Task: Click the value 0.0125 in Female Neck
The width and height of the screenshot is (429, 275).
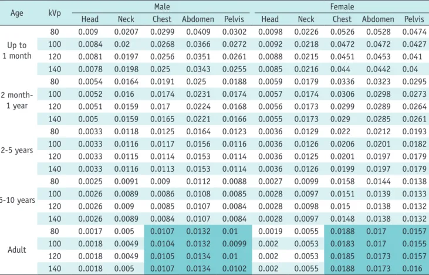Action: click(x=306, y=157)
